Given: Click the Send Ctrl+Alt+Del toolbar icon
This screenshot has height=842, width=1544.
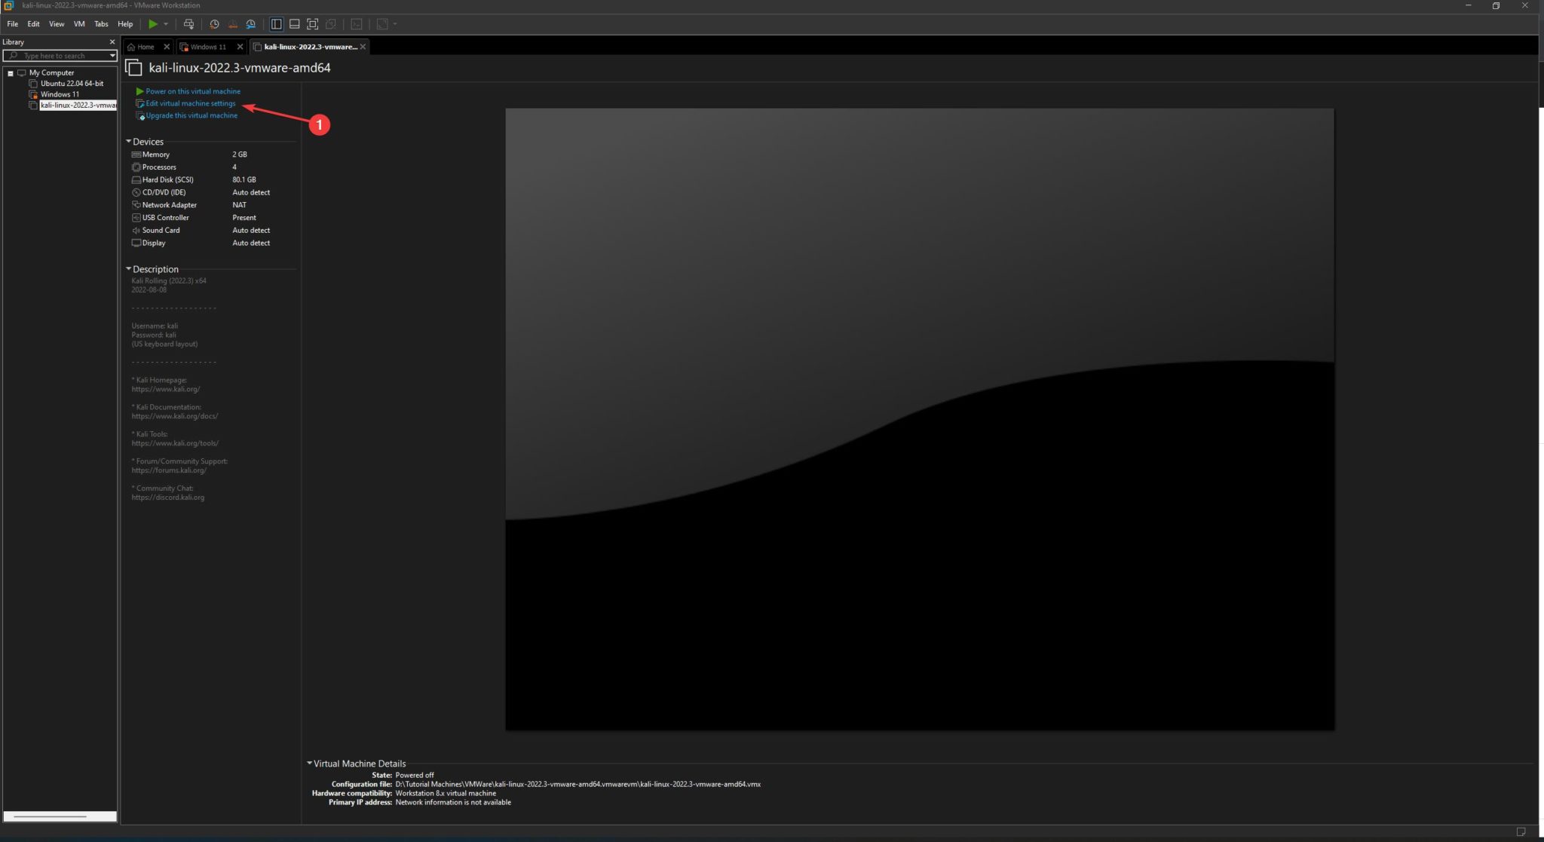Looking at the screenshot, I should coord(188,24).
